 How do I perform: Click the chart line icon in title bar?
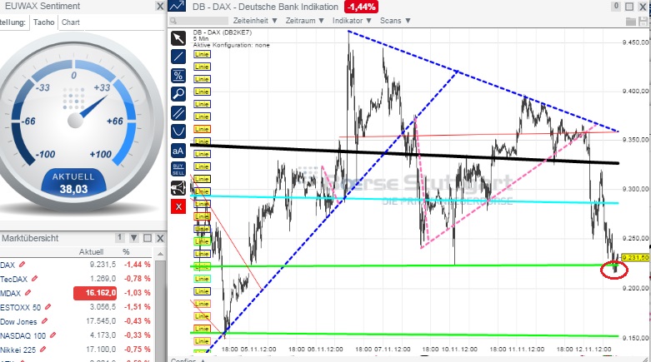pyautogui.click(x=177, y=6)
